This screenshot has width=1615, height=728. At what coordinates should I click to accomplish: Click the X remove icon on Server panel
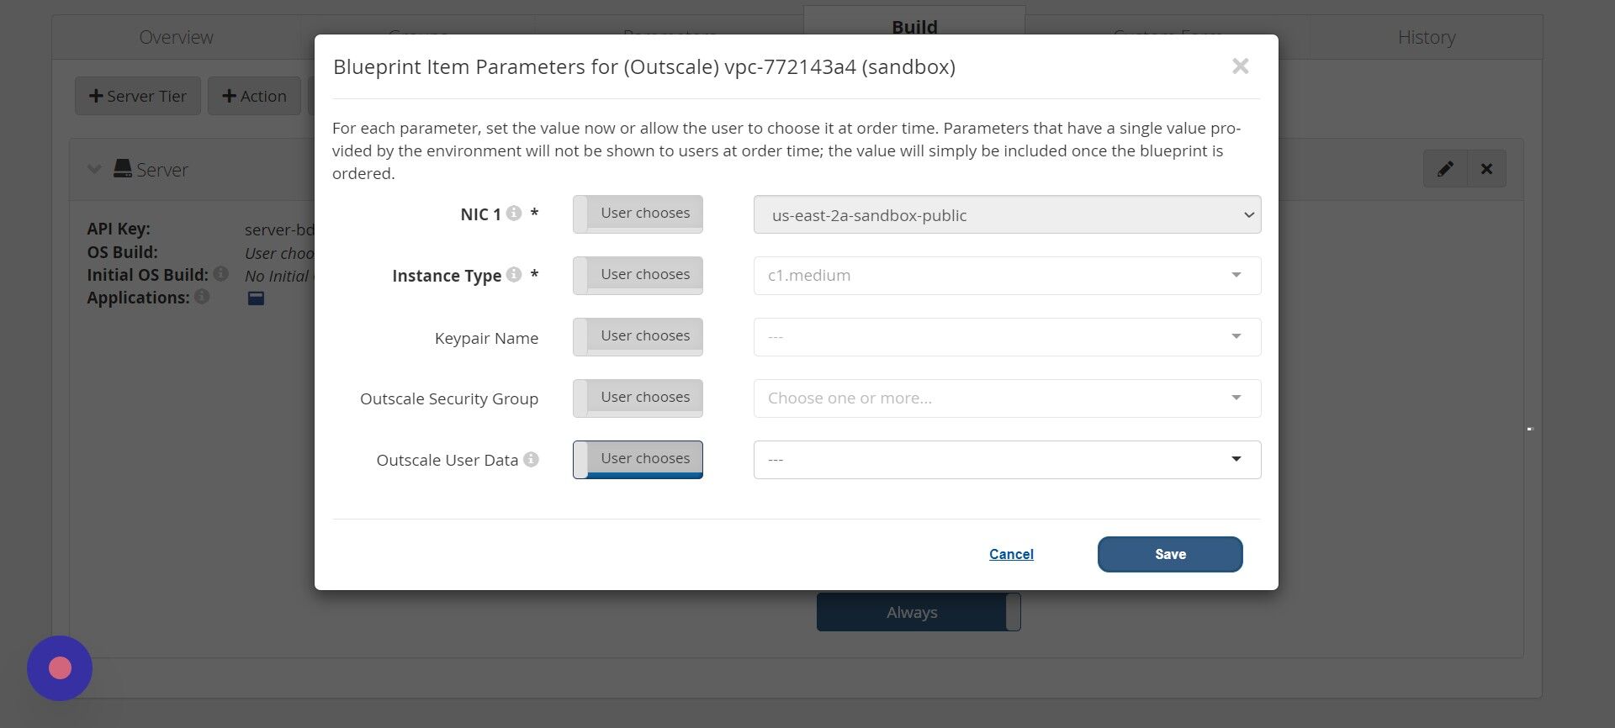(1486, 169)
